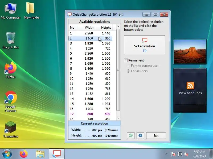The width and height of the screenshot is (213, 159).
Task: Maximize the QuickChangeResolution window
Action: [155, 15]
